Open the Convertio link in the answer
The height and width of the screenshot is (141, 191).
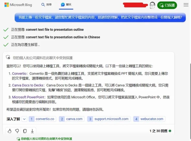pos(19,74)
